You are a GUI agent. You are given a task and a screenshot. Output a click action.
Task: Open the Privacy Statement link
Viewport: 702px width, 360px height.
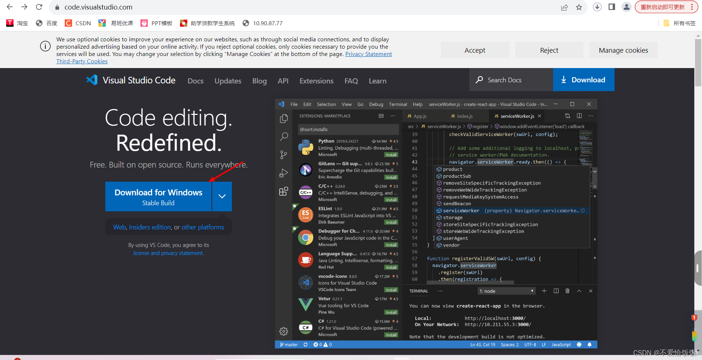pos(368,54)
